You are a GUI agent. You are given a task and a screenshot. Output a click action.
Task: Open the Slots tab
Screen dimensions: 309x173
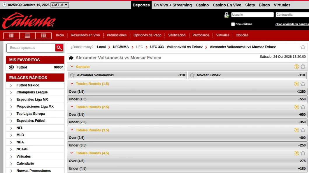click(x=250, y=5)
